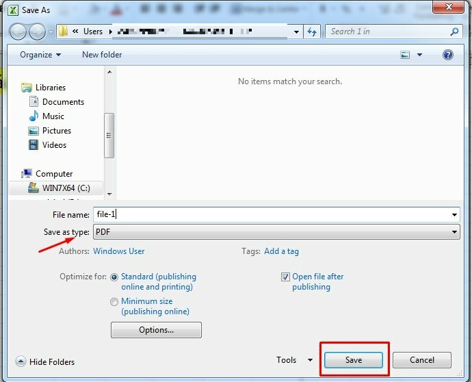Select Libraries in the navigation pane
Screen dimensions: 472x382
[51, 88]
